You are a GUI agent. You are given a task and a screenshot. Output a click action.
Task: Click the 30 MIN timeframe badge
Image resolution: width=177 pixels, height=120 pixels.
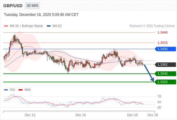32,6
